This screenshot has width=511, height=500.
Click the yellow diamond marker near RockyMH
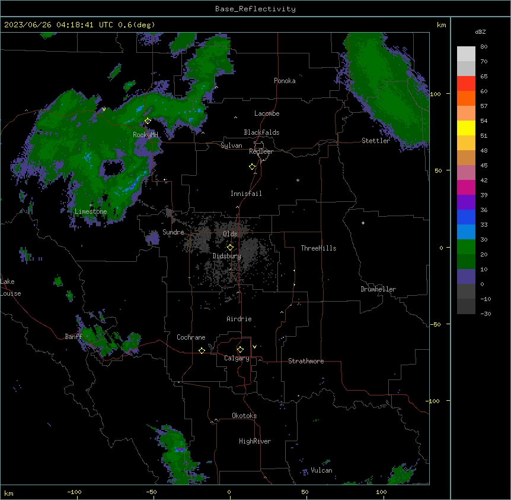pos(148,121)
